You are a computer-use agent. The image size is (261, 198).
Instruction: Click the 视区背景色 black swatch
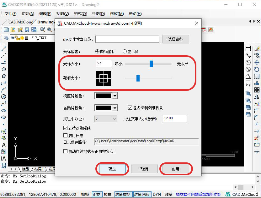tap(104, 96)
